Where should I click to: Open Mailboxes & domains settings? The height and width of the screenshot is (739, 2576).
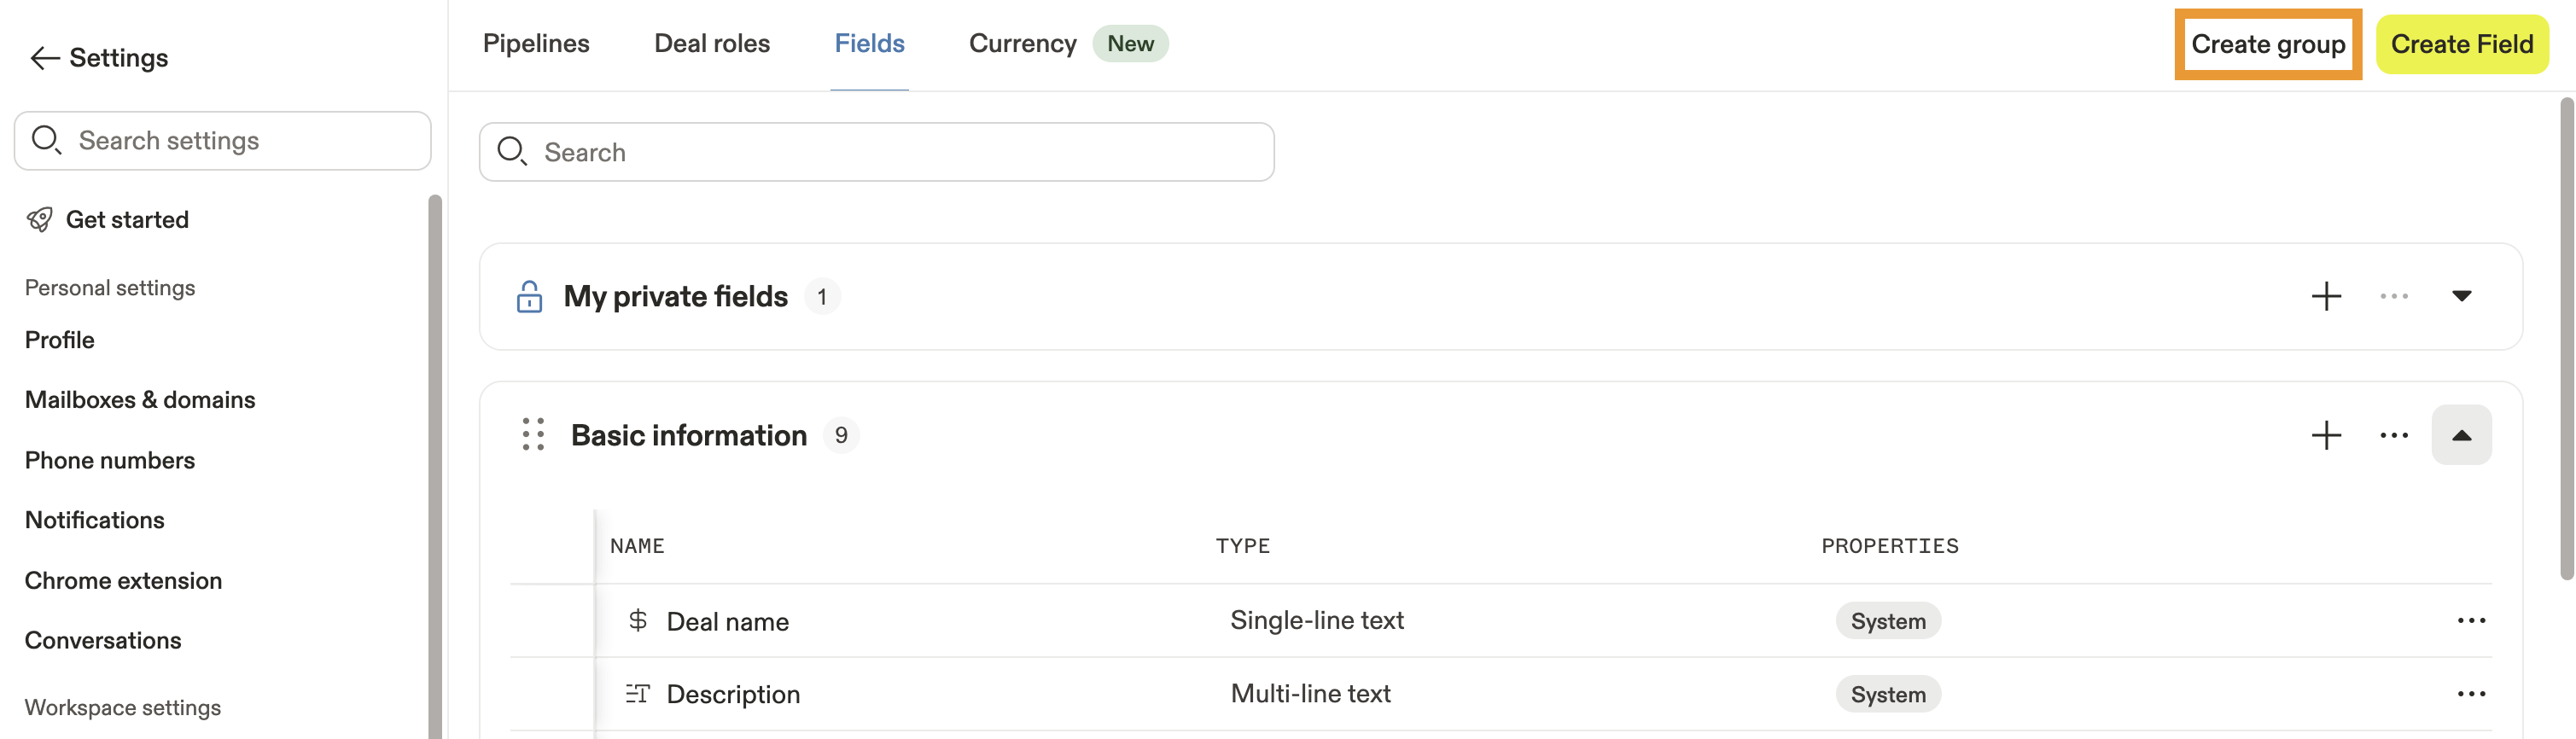(140, 400)
